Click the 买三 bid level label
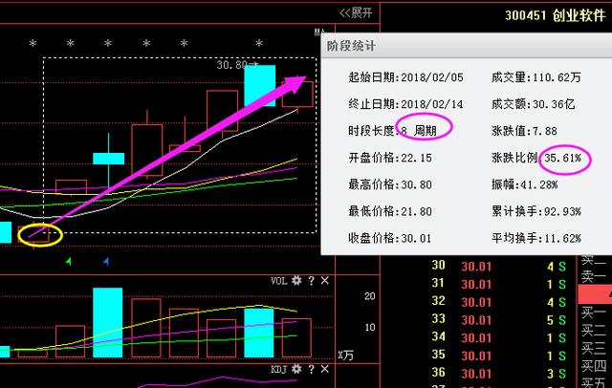Viewport: 612px width, 388px height. coord(594,348)
